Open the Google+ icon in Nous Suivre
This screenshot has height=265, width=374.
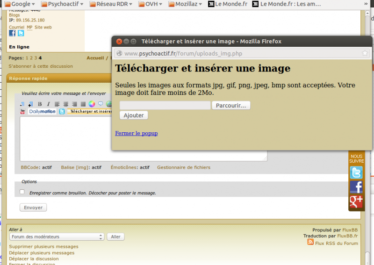pyautogui.click(x=356, y=201)
